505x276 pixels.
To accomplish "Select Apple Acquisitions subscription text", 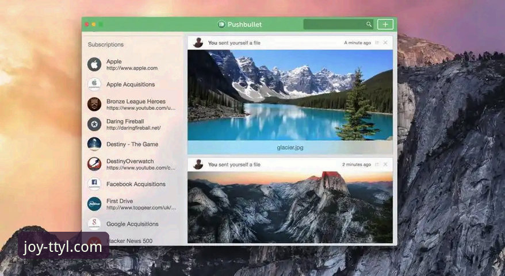I will pos(131,85).
